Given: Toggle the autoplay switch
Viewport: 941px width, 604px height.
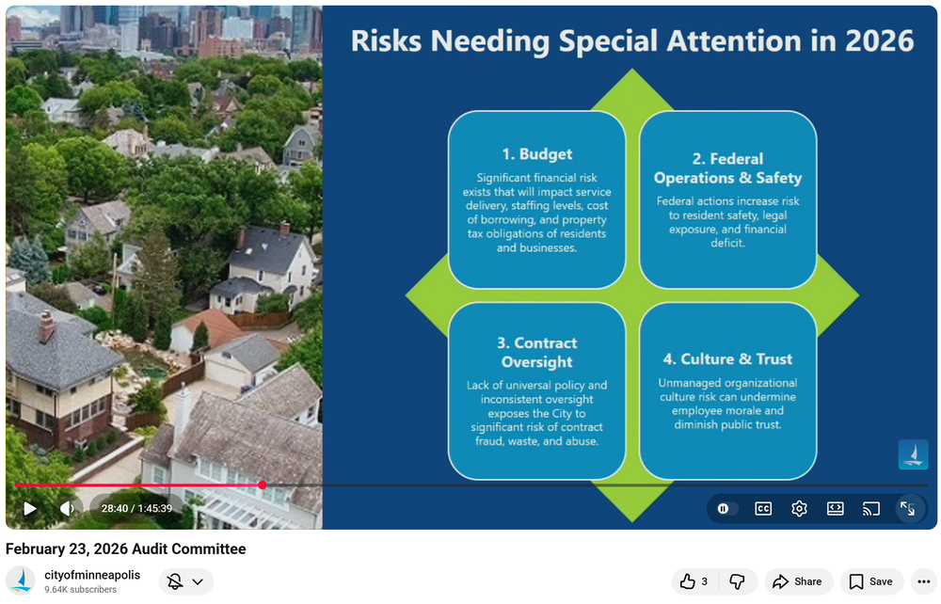Looking at the screenshot, I should [724, 509].
